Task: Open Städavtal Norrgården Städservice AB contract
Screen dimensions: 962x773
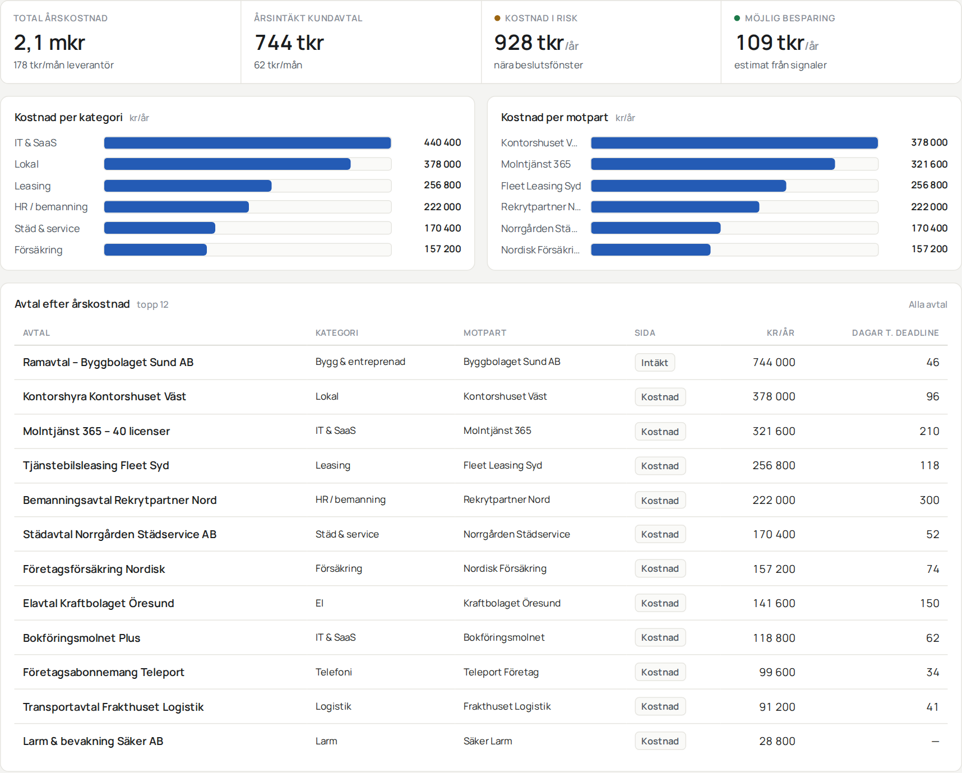Action: [x=119, y=534]
